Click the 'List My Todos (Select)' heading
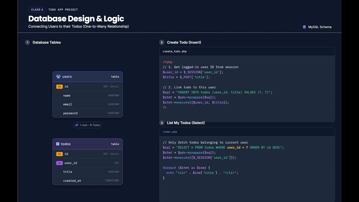359x202 pixels. (x=186, y=123)
